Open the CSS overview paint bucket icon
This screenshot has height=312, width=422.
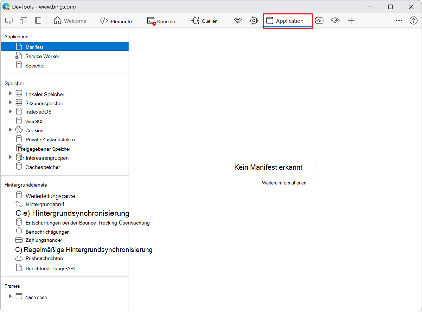319,20
